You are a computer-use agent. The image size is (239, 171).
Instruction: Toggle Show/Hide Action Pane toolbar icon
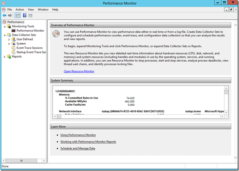(x=30, y=15)
